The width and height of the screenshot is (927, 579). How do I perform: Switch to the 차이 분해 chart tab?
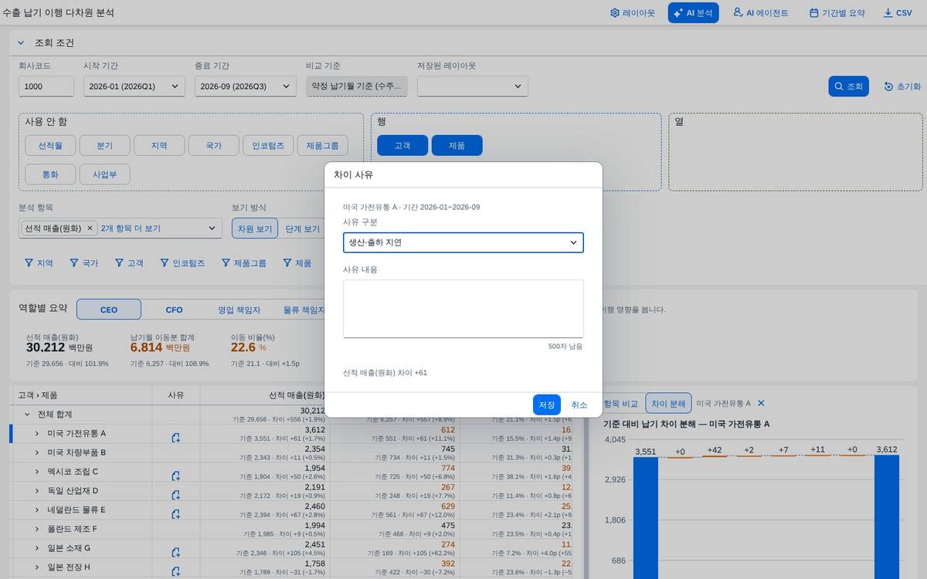click(668, 403)
